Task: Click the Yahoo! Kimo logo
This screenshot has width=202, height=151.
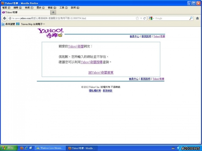Action: coord(50,33)
